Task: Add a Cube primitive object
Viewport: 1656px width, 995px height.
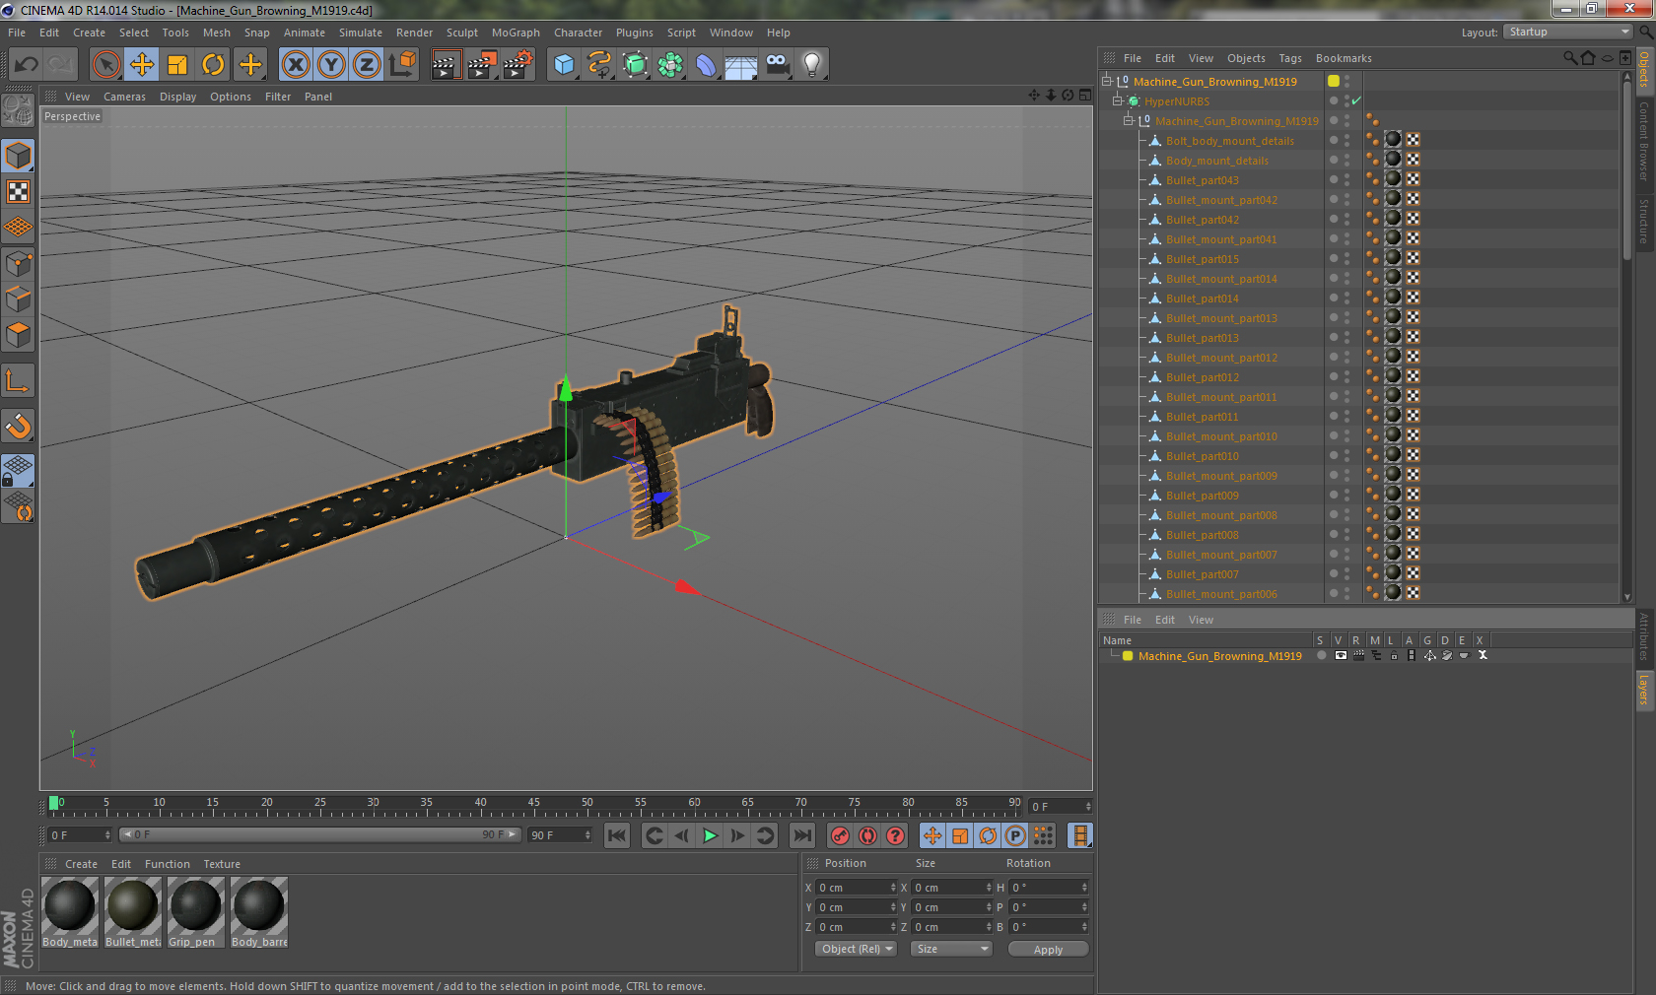Action: tap(564, 65)
